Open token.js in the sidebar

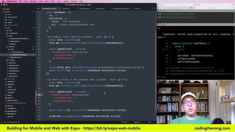coord(13,44)
